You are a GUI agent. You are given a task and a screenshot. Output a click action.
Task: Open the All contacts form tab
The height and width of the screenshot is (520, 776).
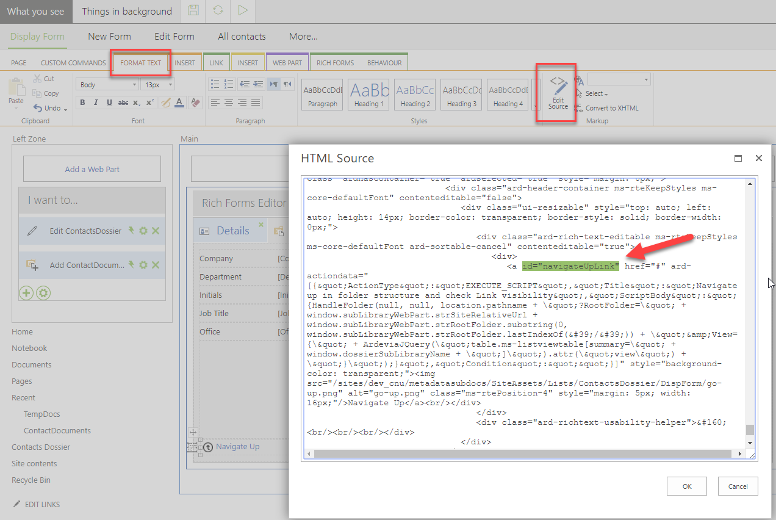(242, 37)
